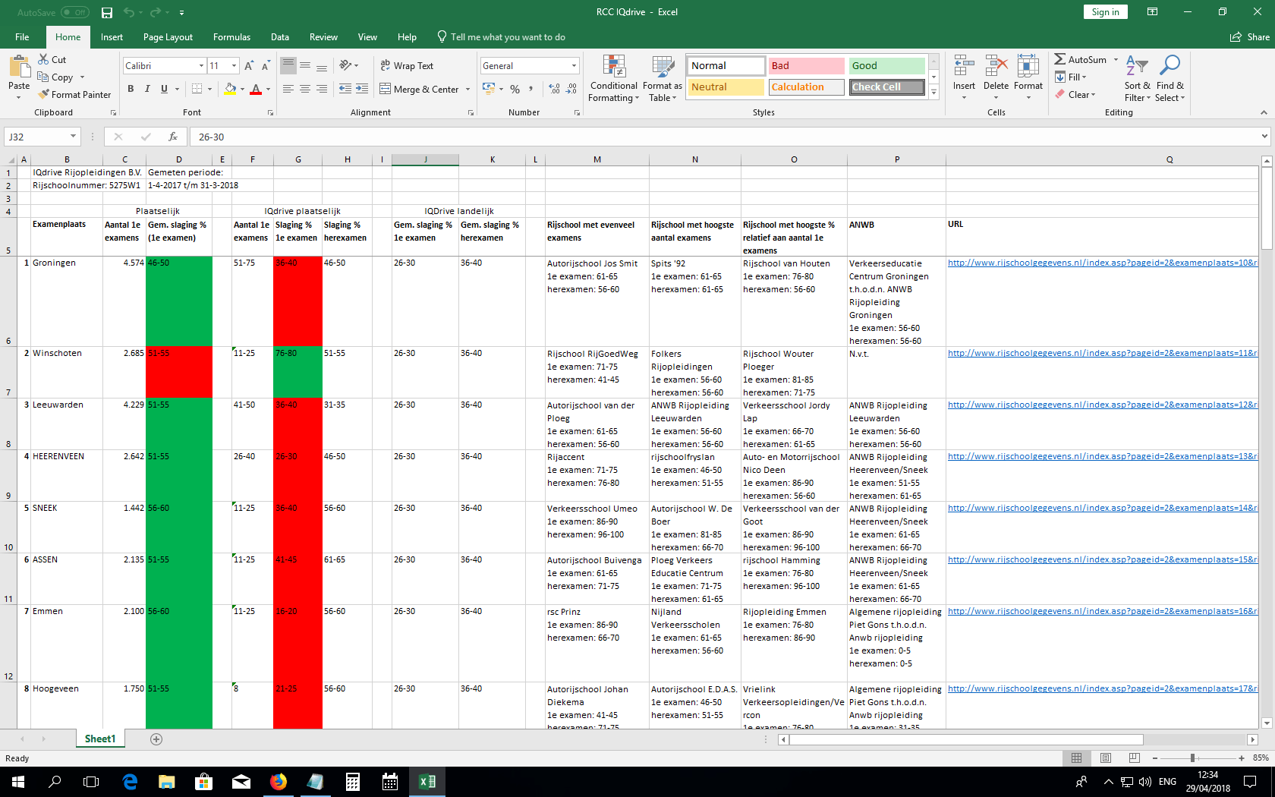This screenshot has height=797, width=1275.
Task: Apply the Borders tool icon
Action: [197, 89]
